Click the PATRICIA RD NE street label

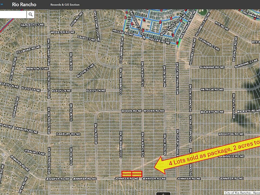click(212, 90)
